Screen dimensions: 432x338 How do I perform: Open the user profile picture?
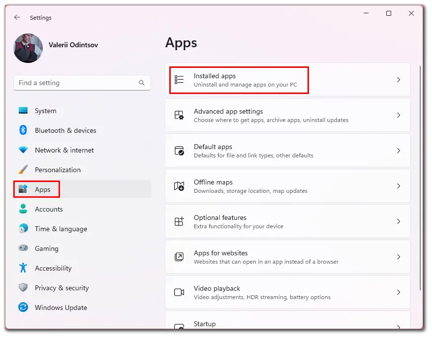coord(28,48)
